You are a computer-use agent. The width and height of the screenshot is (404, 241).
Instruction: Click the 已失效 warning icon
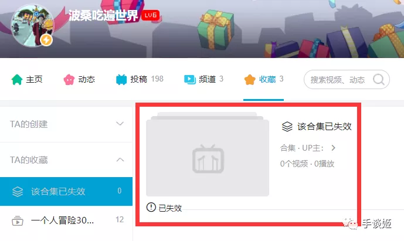[151, 207]
